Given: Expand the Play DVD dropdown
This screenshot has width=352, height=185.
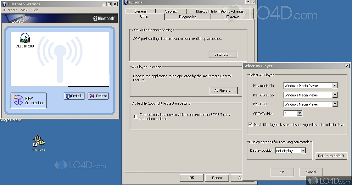Looking at the screenshot, I should coord(335,104).
